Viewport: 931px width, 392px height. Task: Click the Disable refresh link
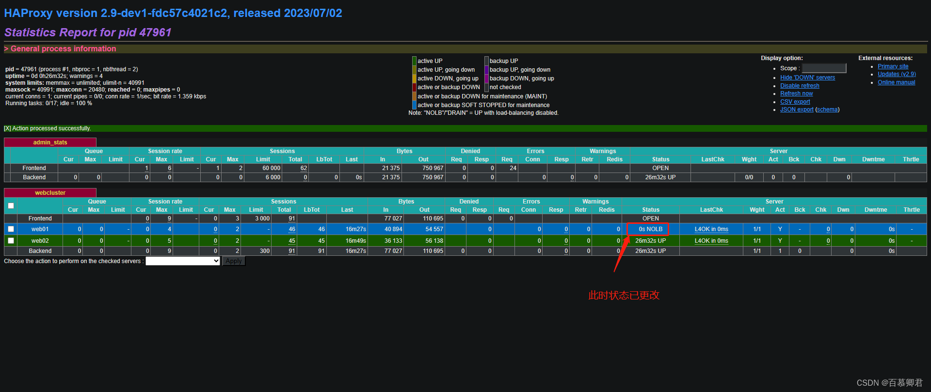click(800, 86)
